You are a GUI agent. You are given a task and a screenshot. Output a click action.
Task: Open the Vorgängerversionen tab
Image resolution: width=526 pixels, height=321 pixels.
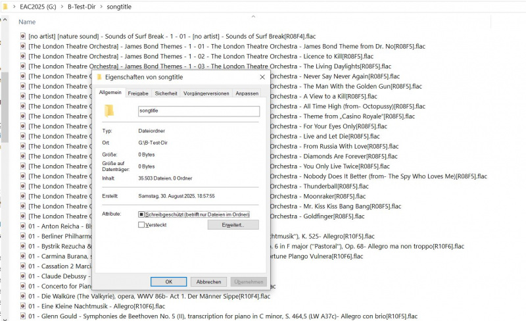(x=206, y=93)
